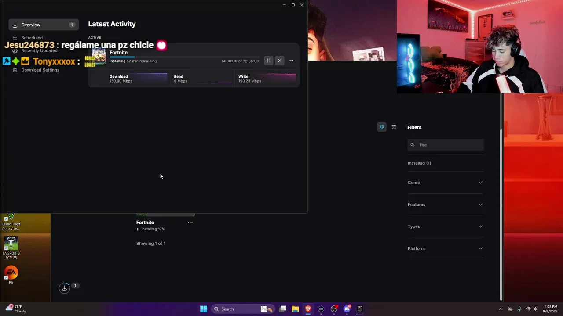
Task: Click the Latest Activity heading
Action: [112, 24]
